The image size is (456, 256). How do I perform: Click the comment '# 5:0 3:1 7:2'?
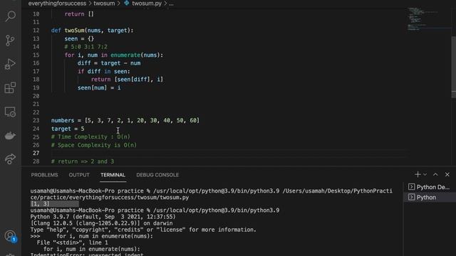click(x=85, y=47)
